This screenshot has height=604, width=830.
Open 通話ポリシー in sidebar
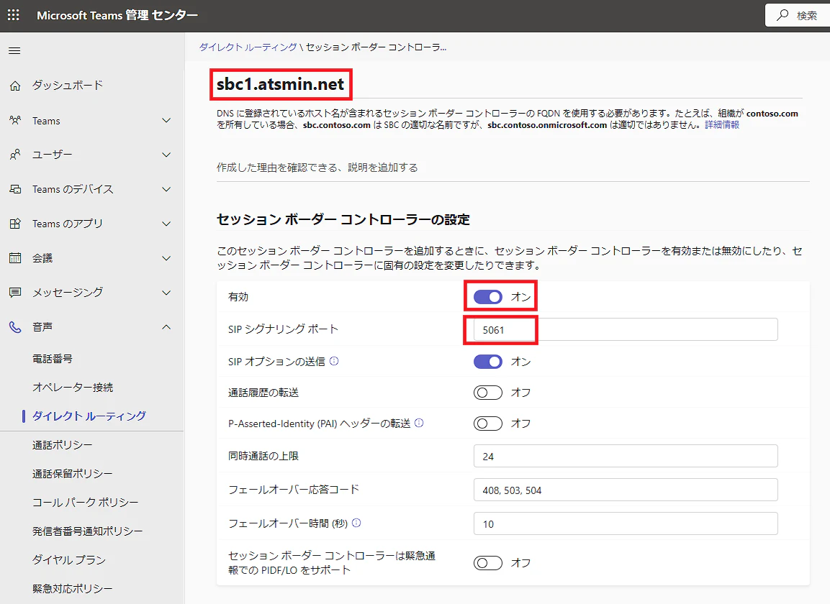tap(63, 445)
